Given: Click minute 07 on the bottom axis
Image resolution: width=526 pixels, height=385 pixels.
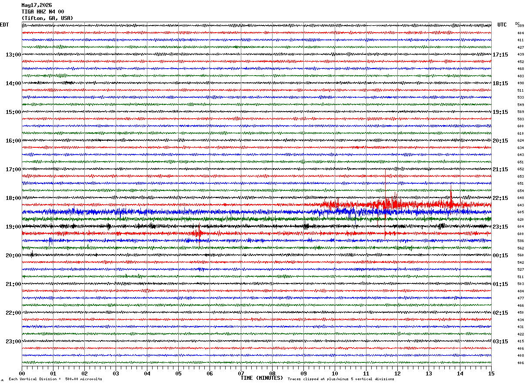Looking at the screenshot, I should 241,373.
